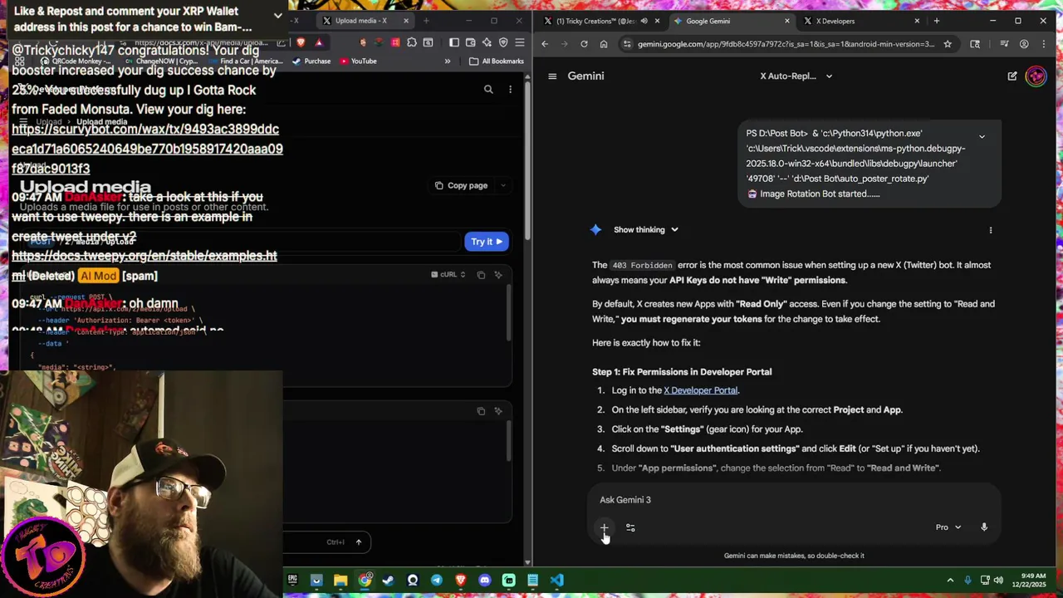
Task: Open the All Bookmarks folder
Action: pyautogui.click(x=497, y=61)
